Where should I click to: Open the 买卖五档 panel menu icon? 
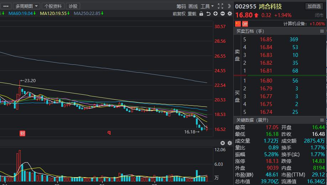pos(322,31)
